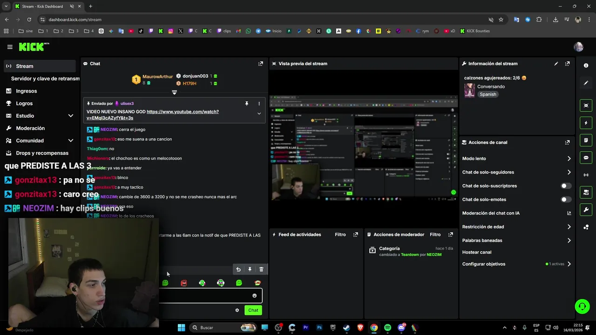Pop out the Chat panel
The image size is (596, 335).
[x=261, y=64]
